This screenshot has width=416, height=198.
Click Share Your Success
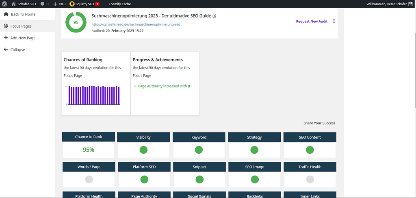tap(319, 123)
